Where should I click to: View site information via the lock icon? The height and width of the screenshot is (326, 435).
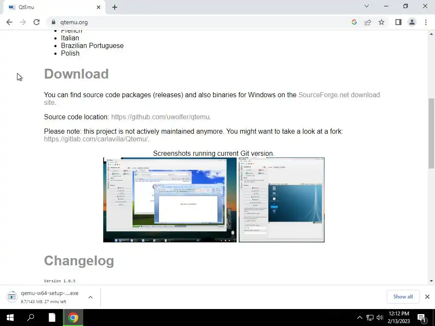54,22
